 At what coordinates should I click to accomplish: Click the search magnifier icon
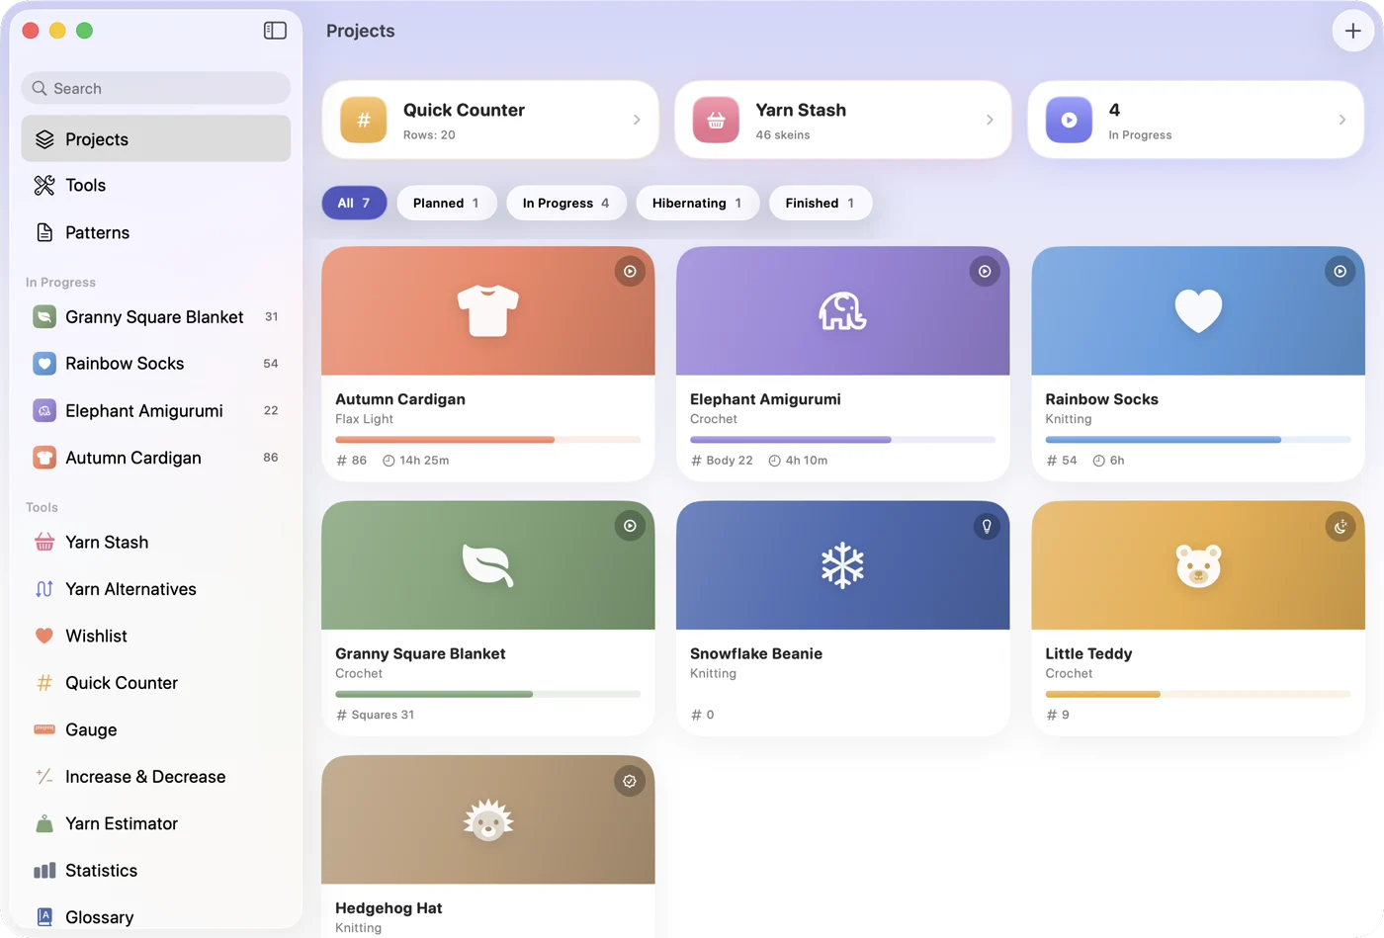pos(40,88)
